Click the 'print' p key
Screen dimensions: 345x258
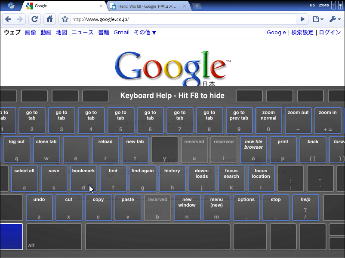tap(283, 150)
